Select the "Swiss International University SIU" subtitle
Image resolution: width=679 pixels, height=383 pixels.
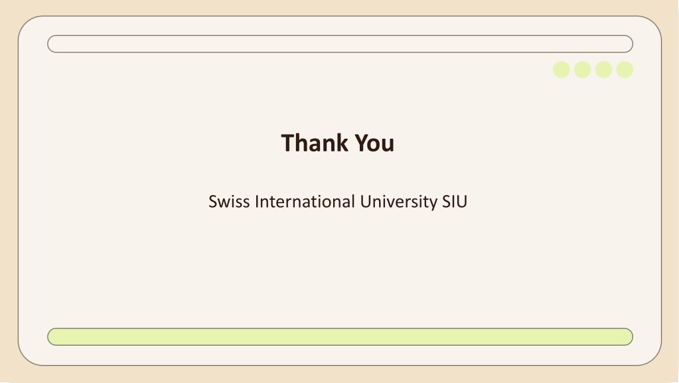click(x=338, y=202)
